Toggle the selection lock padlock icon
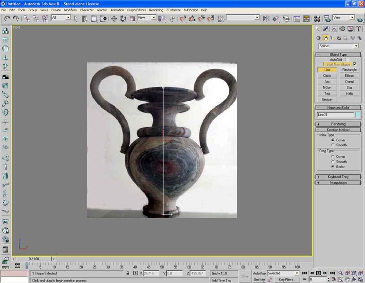The width and height of the screenshot is (365, 283). pyautogui.click(x=128, y=273)
